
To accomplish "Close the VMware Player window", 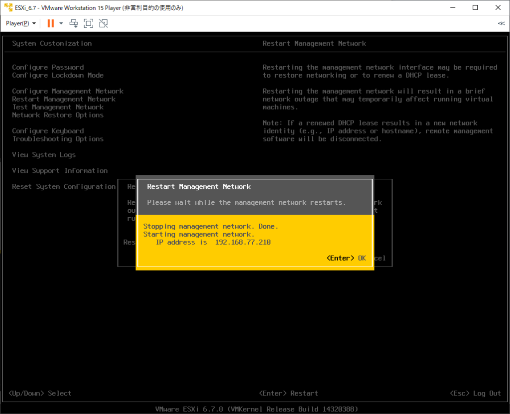I will [498, 7].
